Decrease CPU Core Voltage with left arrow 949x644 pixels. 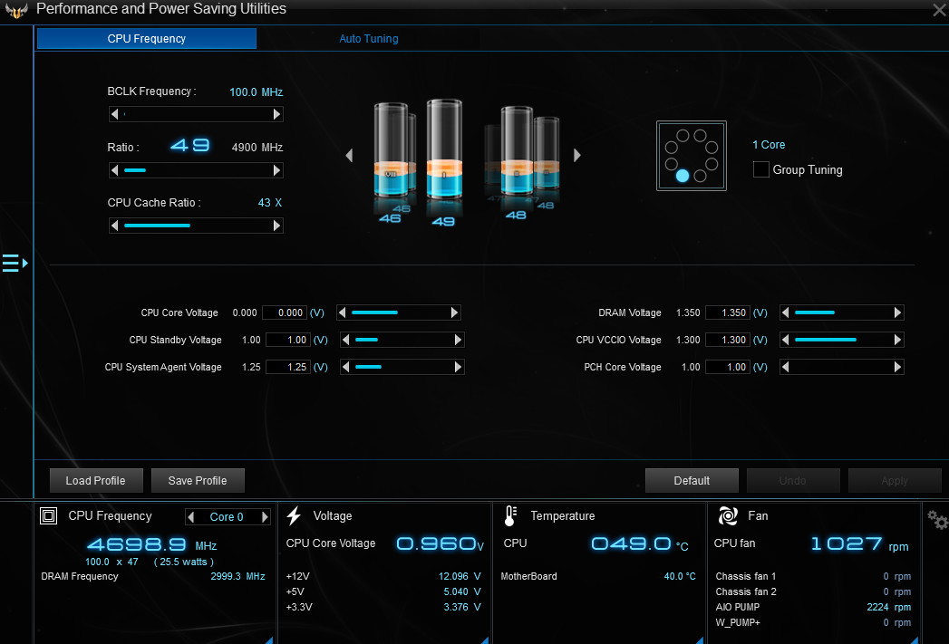click(342, 312)
